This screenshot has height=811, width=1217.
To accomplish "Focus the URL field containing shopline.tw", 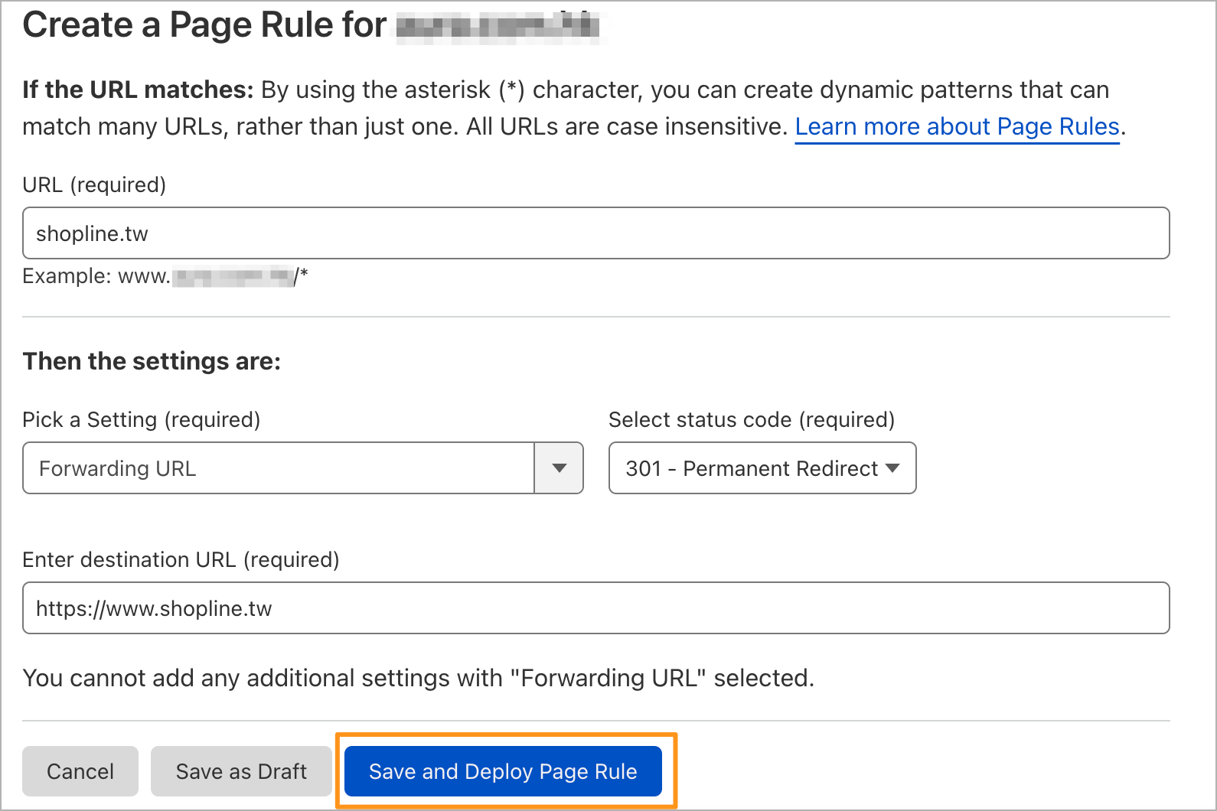I will [596, 233].
